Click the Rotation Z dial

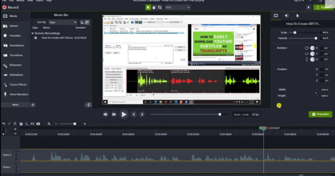[312, 48]
